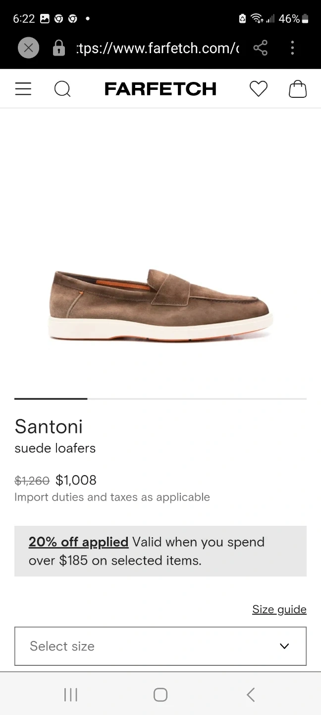This screenshot has height=715, width=321.
Task: Open the shopping bag icon
Action: (x=298, y=89)
